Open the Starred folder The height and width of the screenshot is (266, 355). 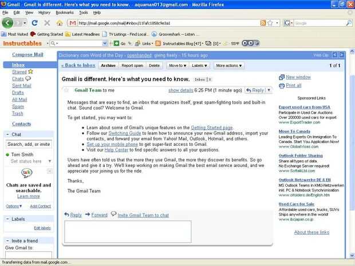click(19, 72)
